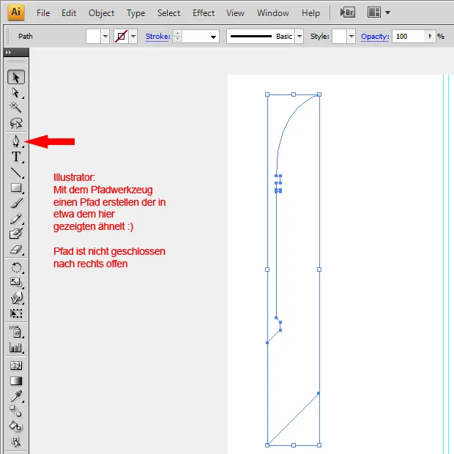The width and height of the screenshot is (454, 454).
Task: Select the Direct Selection tool
Action: (15, 93)
